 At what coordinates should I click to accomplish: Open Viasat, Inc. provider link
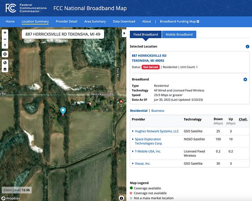click(142, 164)
